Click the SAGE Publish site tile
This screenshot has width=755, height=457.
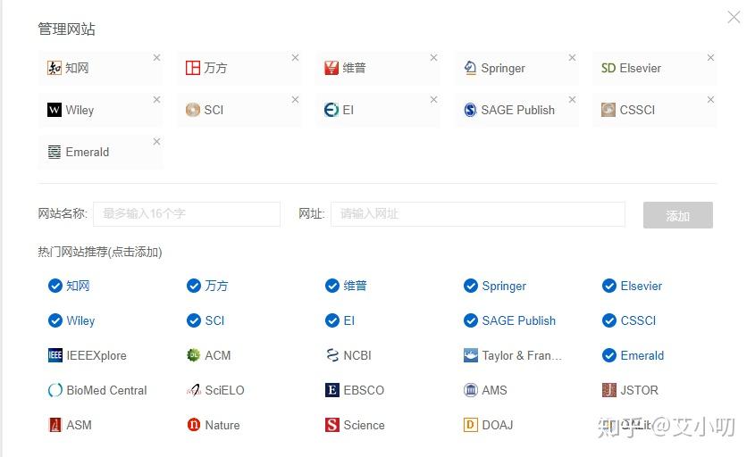click(x=516, y=110)
